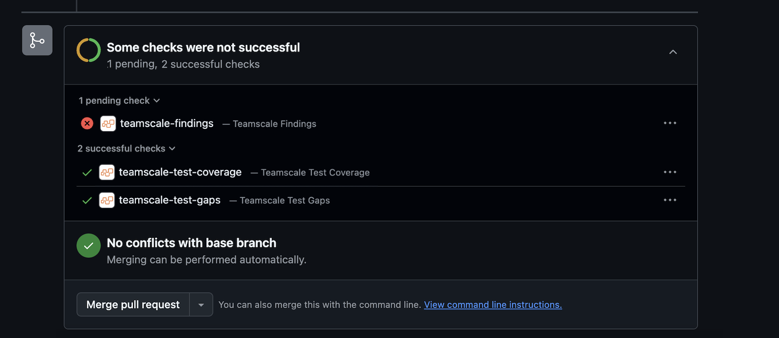Click the No conflicts with base branch heading
Viewport: 779px width, 338px height.
pos(191,243)
